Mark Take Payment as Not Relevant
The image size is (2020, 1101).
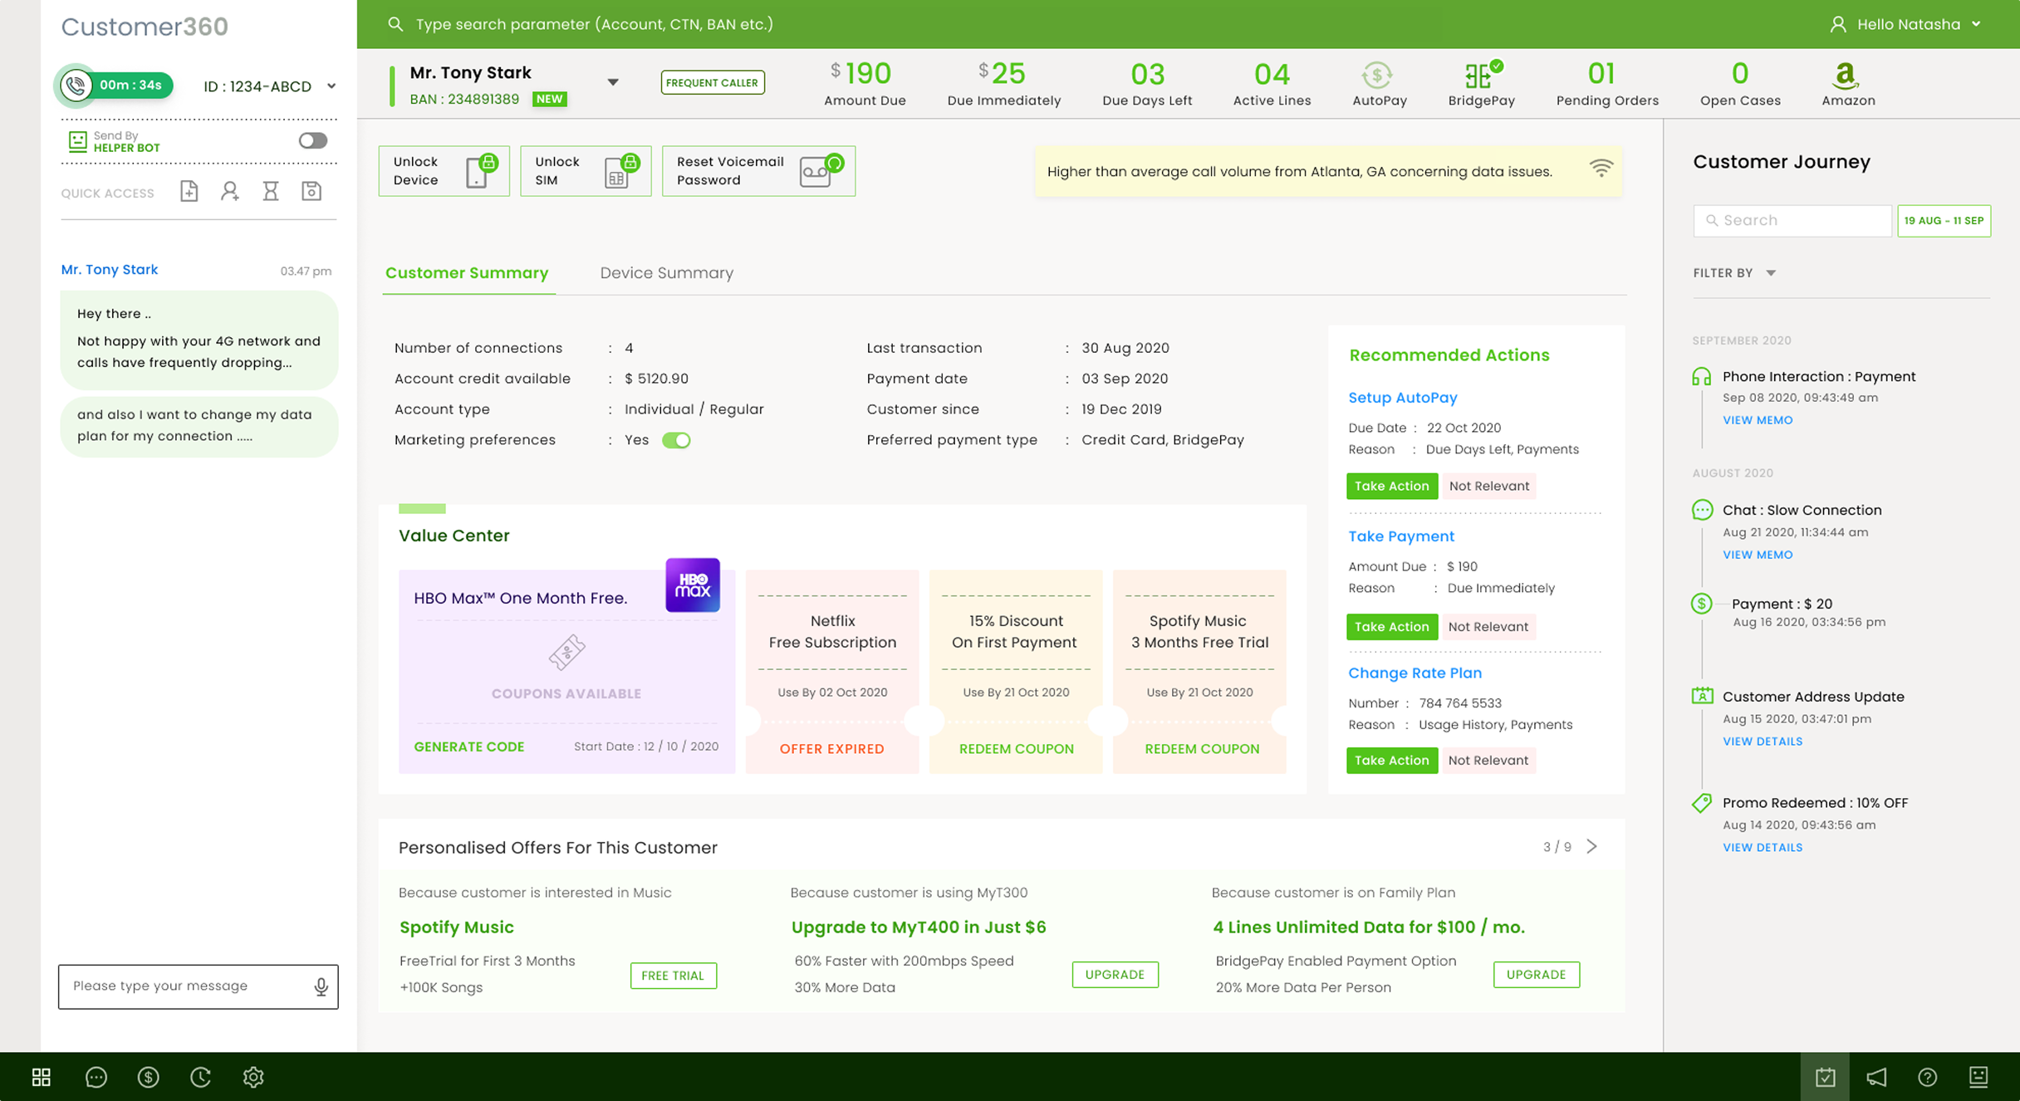1488,626
